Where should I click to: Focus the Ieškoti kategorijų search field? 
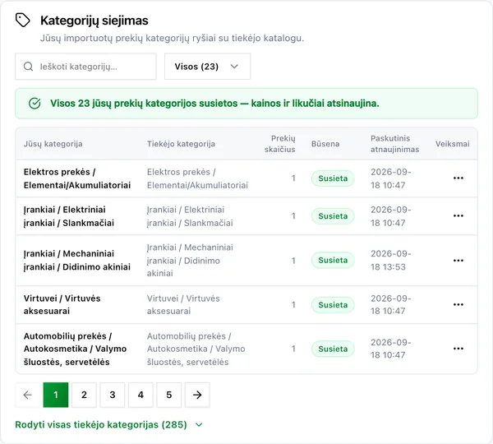tap(85, 67)
